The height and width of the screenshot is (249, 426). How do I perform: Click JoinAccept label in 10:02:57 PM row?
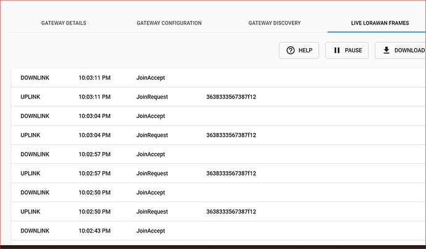(151, 154)
